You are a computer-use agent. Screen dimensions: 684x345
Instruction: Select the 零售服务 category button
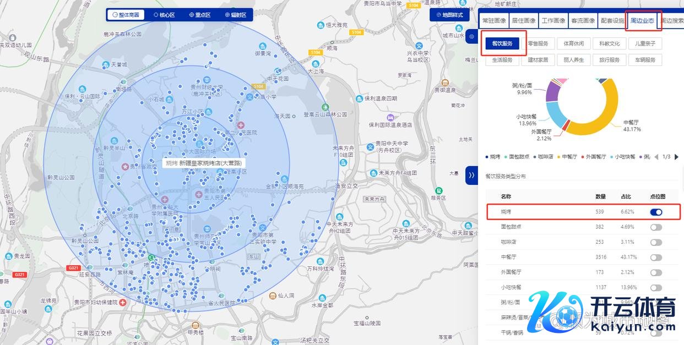pyautogui.click(x=538, y=43)
